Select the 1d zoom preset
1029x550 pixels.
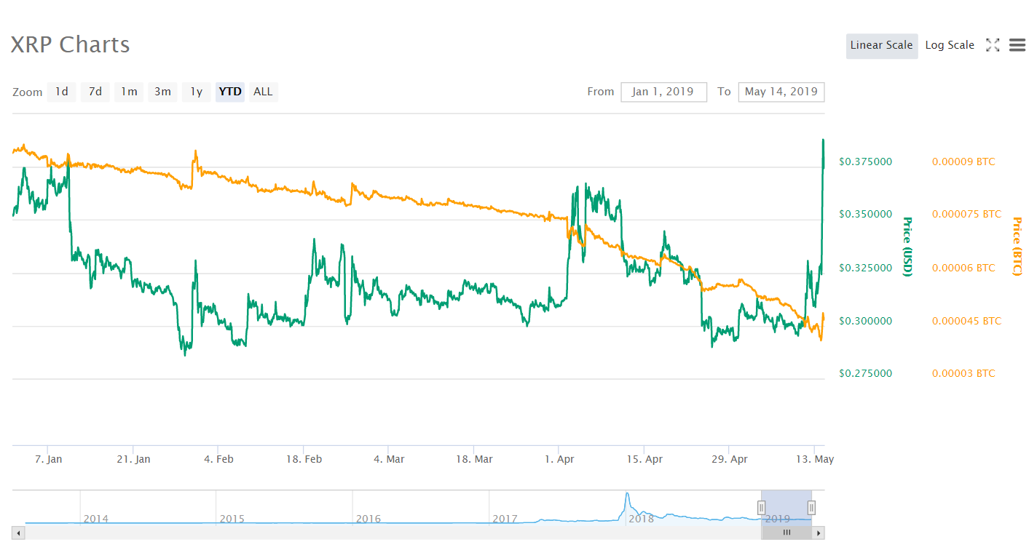click(x=61, y=92)
